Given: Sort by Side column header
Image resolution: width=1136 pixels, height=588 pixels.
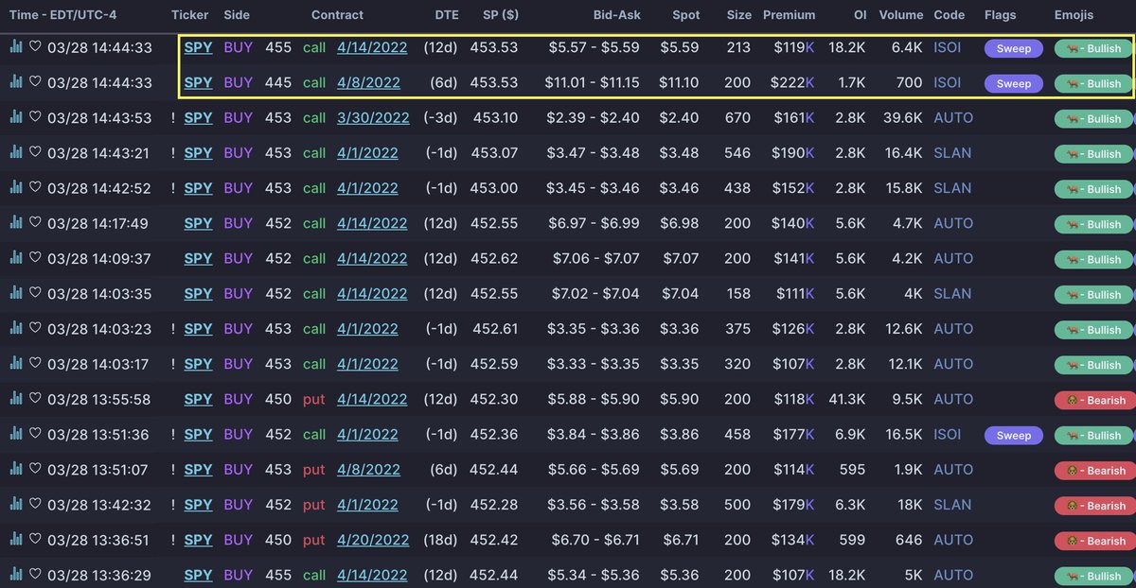Looking at the screenshot, I should pyautogui.click(x=237, y=15).
